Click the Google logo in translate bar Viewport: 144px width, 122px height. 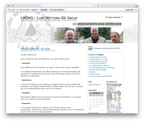click(x=11, y=10)
